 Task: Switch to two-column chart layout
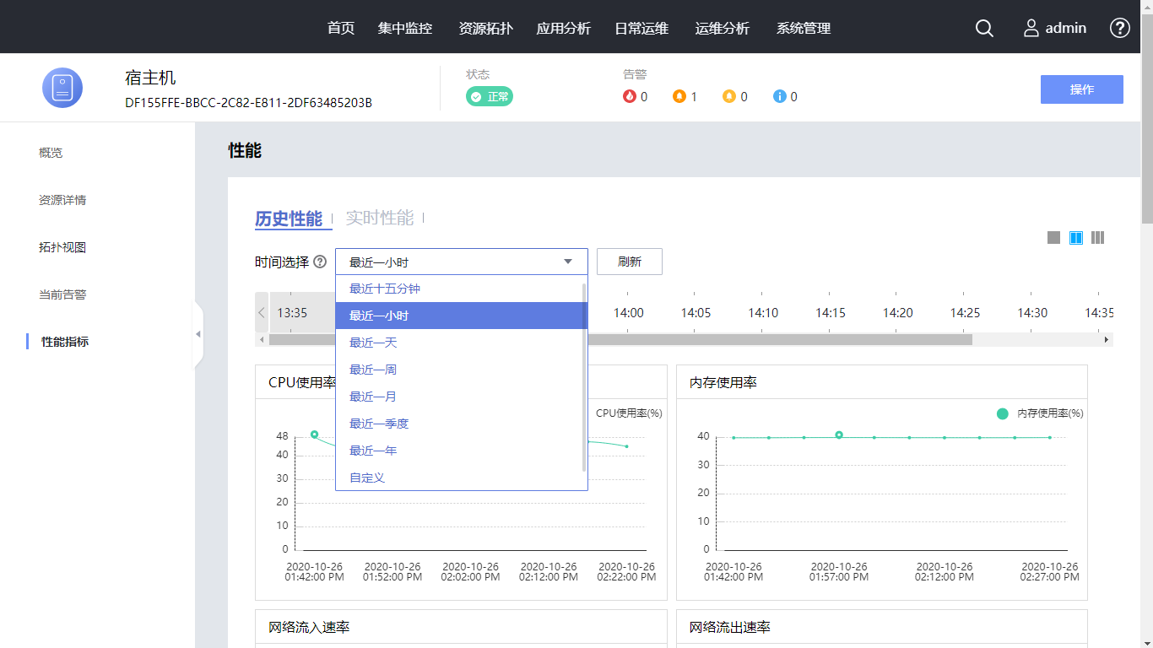[x=1076, y=238]
